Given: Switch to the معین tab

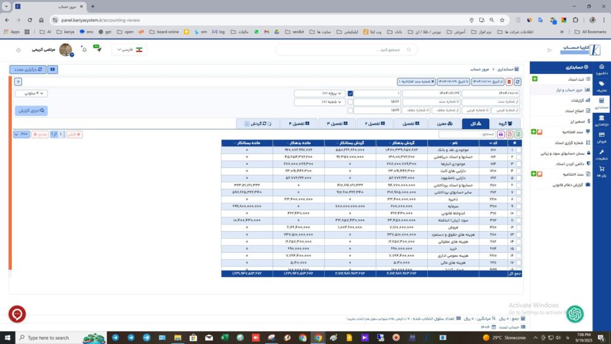Looking at the screenshot, I should click(x=445, y=124).
